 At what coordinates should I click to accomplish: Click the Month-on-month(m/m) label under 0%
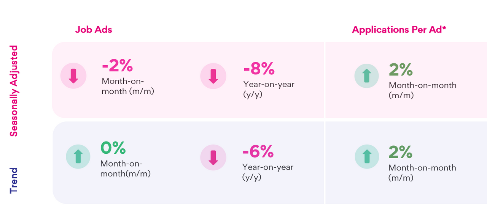click(x=126, y=169)
